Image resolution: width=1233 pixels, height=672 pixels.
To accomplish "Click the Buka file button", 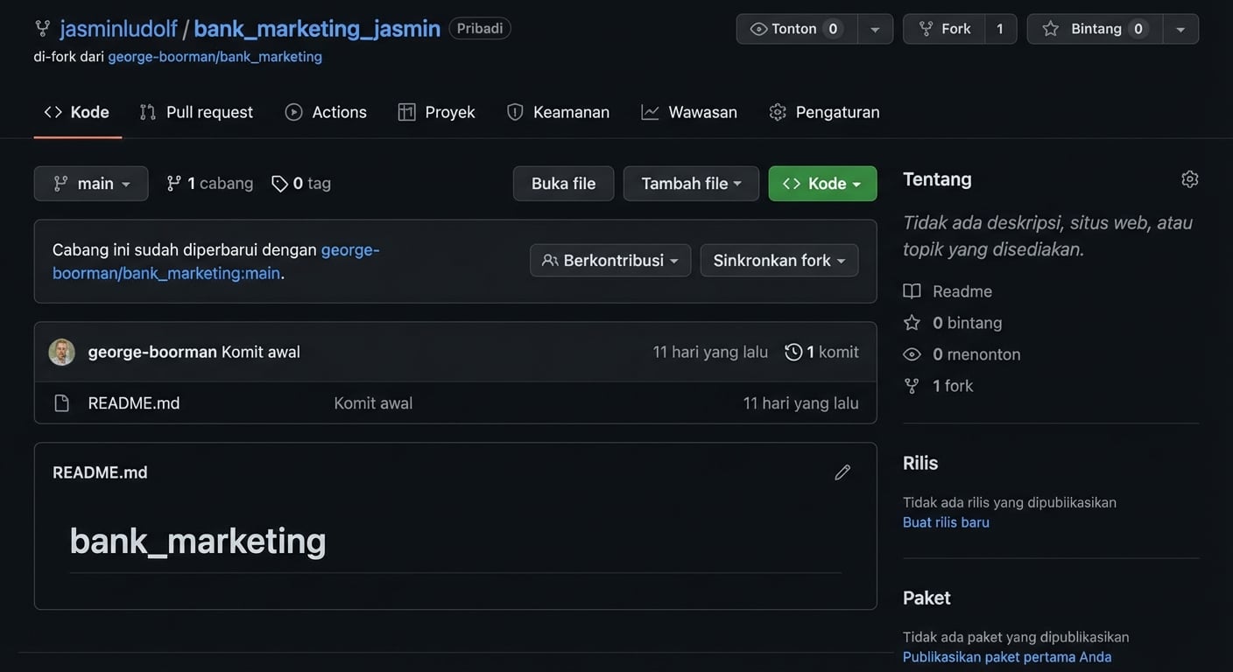I will click(x=563, y=184).
